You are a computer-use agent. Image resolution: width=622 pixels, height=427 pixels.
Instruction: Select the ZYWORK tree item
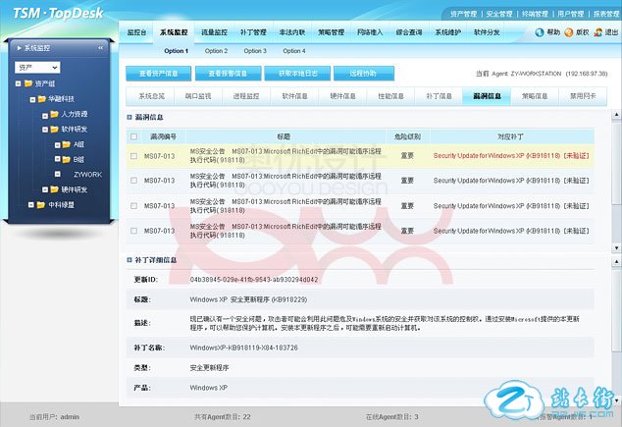(x=87, y=174)
